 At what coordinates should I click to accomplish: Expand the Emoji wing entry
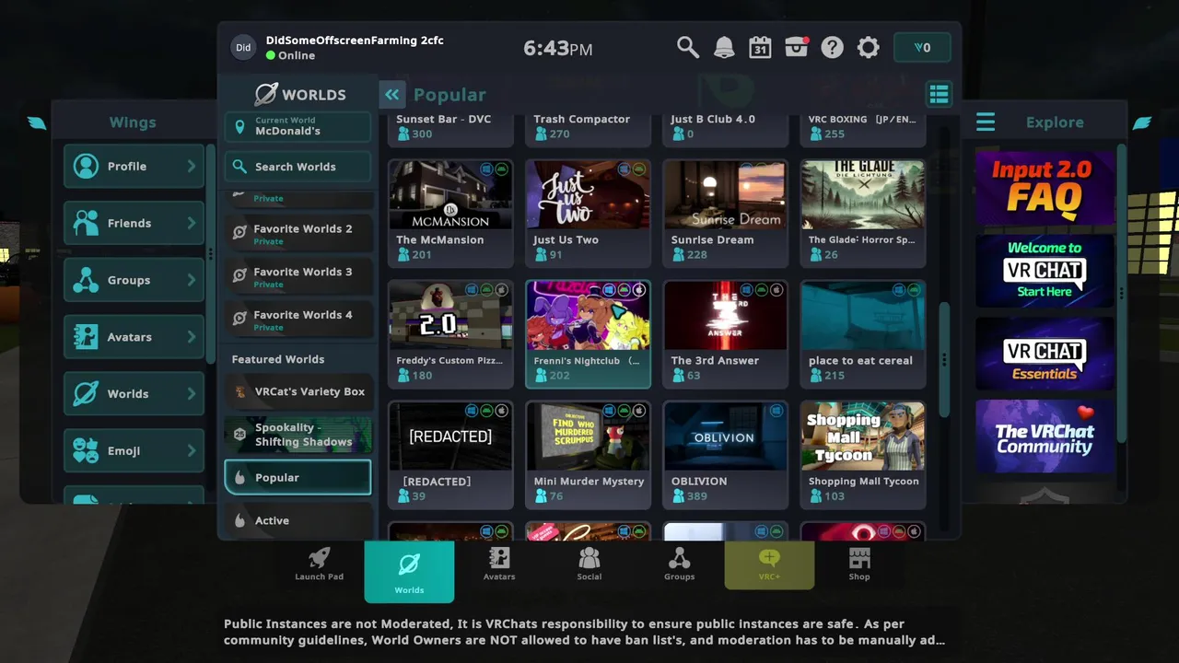point(134,450)
